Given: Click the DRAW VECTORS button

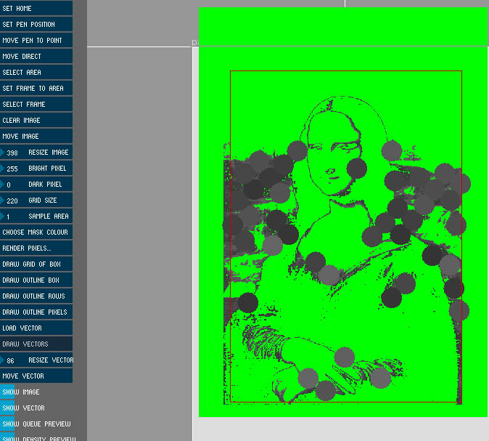Looking at the screenshot, I should point(36,344).
